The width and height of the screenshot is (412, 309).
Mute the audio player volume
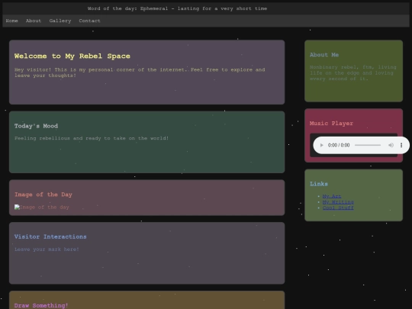[391, 145]
